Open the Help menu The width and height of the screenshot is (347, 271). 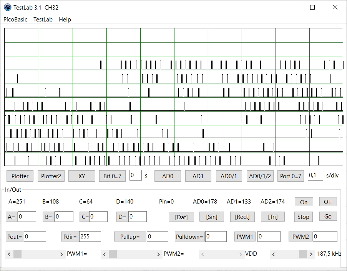(x=65, y=20)
